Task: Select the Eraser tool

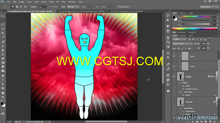Action: point(3,58)
